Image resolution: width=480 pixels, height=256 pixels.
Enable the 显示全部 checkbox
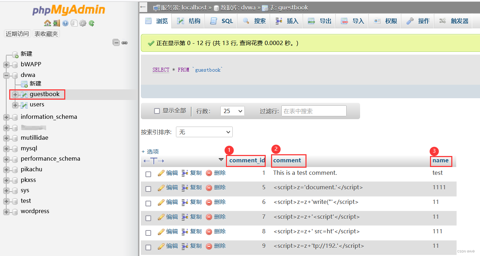coord(157,111)
